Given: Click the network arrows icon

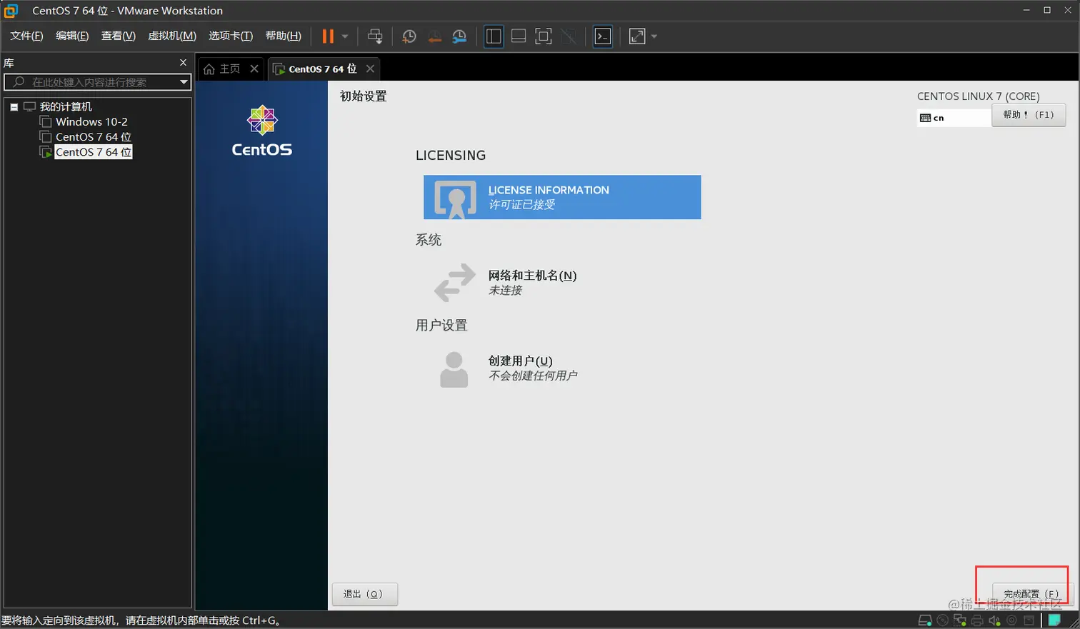Looking at the screenshot, I should (x=454, y=283).
